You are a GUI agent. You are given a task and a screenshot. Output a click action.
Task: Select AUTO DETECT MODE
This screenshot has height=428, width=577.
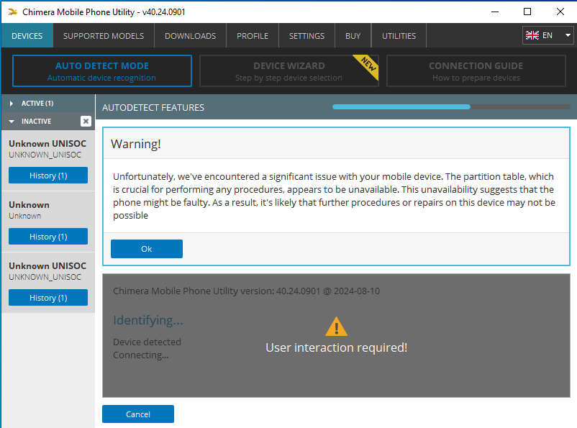click(x=102, y=71)
